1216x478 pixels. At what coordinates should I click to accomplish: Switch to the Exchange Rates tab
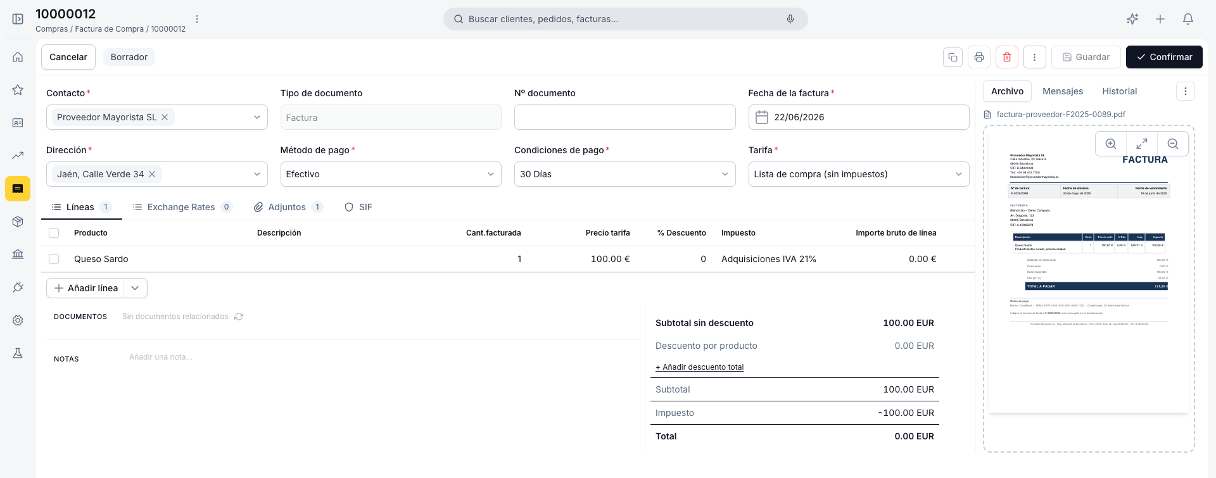point(182,207)
